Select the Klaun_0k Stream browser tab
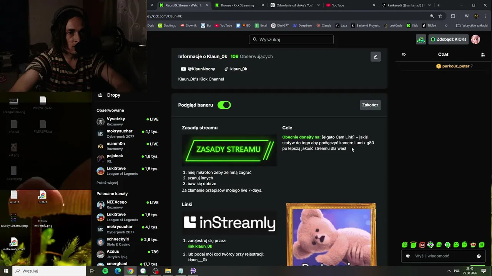Viewport: 492px width, 276px height. tap(184, 5)
